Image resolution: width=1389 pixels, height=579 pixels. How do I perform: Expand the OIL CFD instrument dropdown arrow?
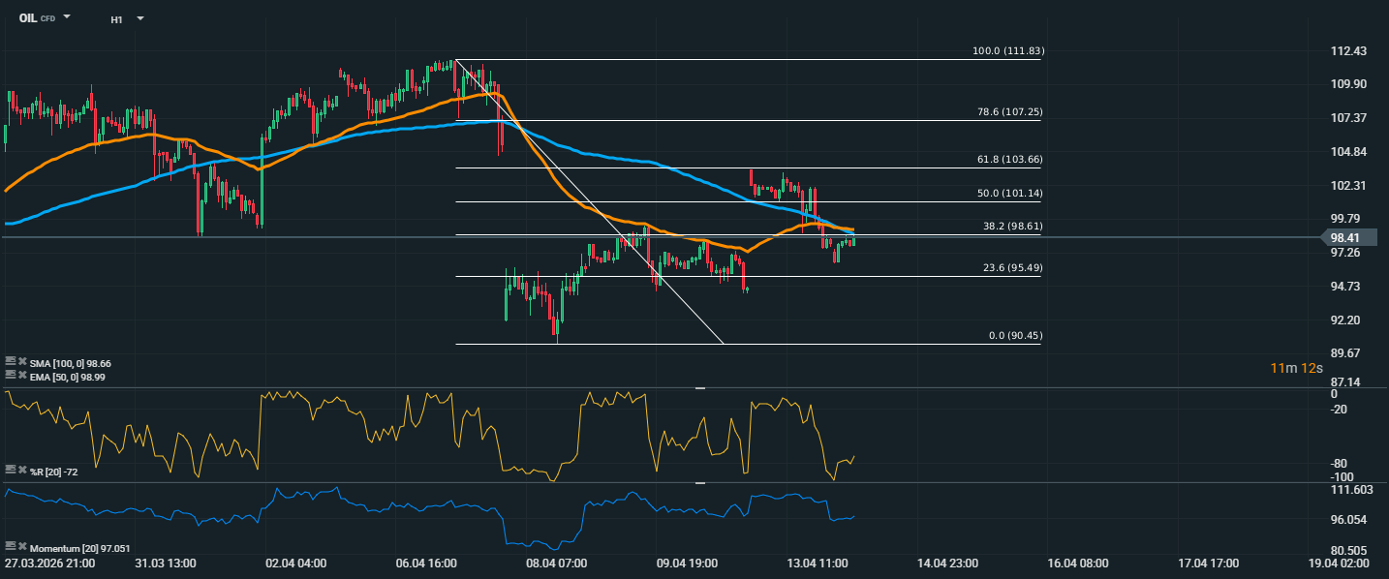click(x=67, y=17)
